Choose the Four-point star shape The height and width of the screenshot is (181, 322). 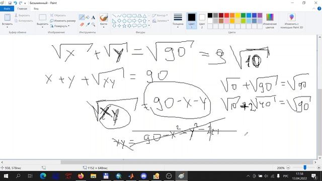click(119, 26)
